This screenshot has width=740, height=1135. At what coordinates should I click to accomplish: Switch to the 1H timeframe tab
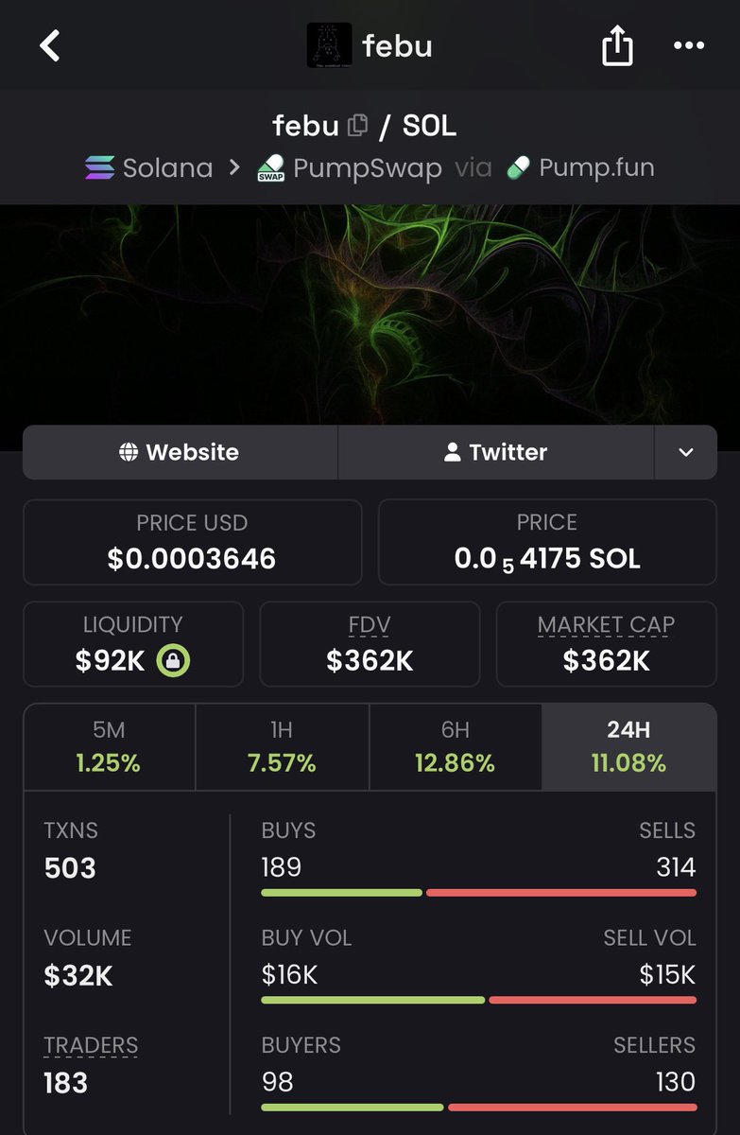pos(283,746)
